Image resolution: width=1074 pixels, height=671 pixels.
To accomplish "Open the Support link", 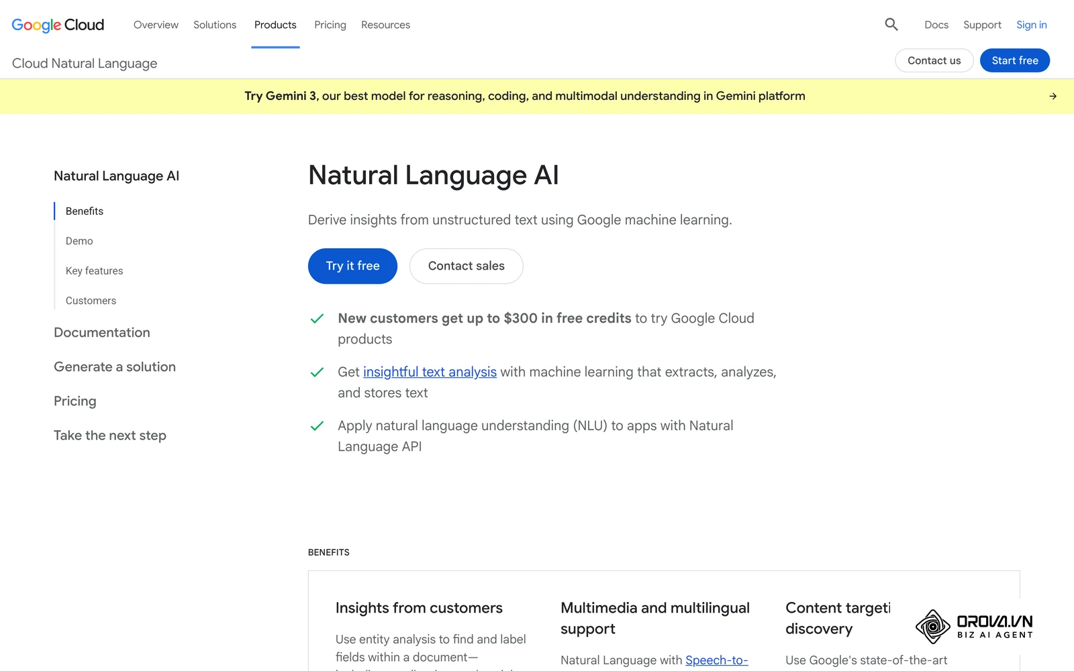I will click(982, 25).
